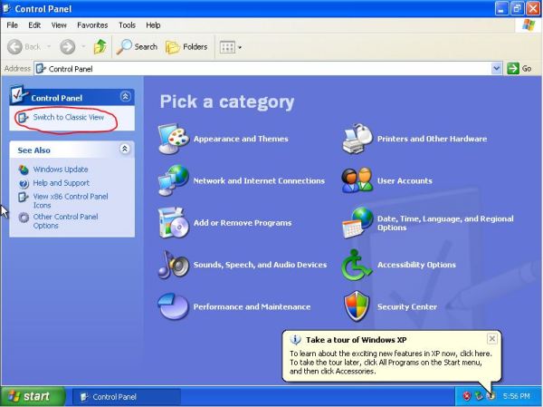Click View x86 Control Panel Icons link
The height and width of the screenshot is (407, 543).
(71, 200)
